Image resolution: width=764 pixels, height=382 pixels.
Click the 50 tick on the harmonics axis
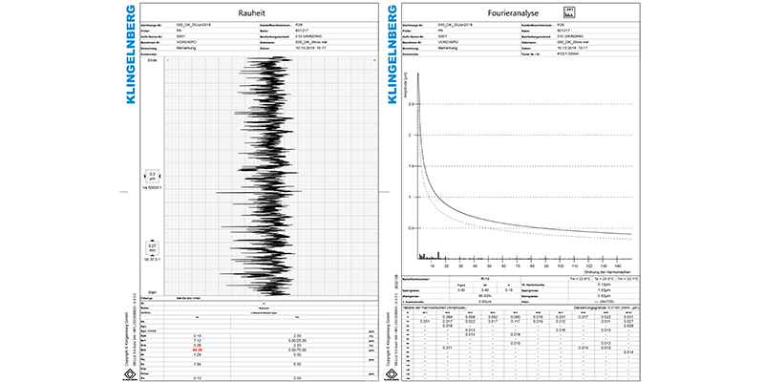tap(489, 265)
